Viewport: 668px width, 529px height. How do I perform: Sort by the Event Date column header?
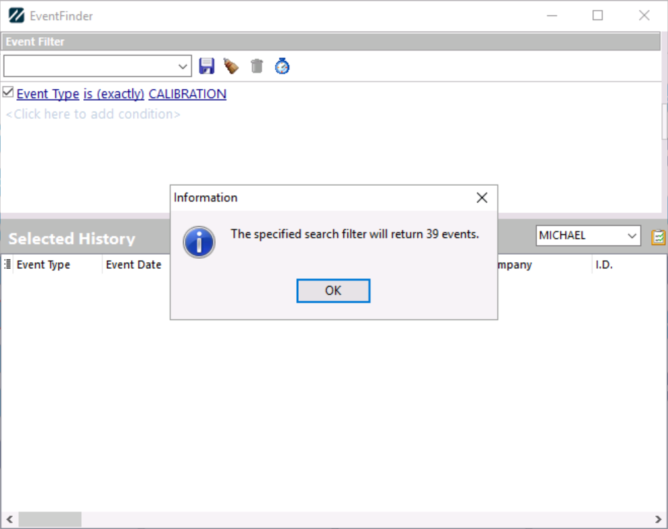coord(134,265)
